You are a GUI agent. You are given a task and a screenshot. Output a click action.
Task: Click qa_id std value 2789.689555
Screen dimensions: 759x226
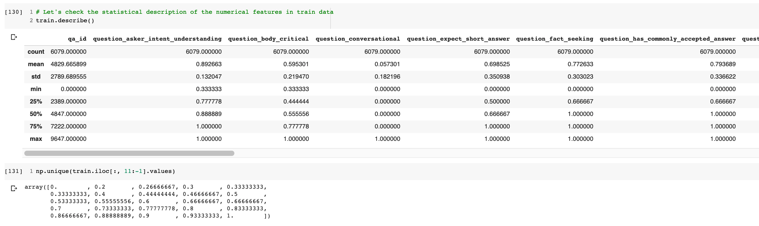(x=68, y=77)
